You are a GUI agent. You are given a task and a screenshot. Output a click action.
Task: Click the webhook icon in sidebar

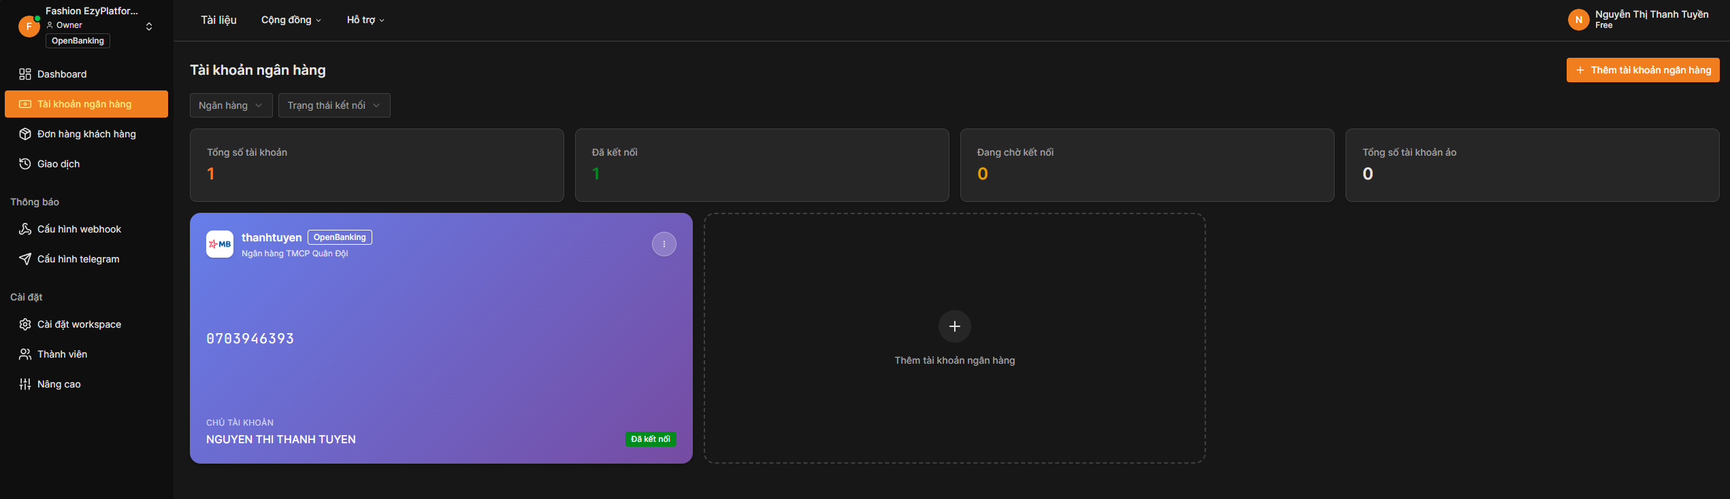[25, 229]
